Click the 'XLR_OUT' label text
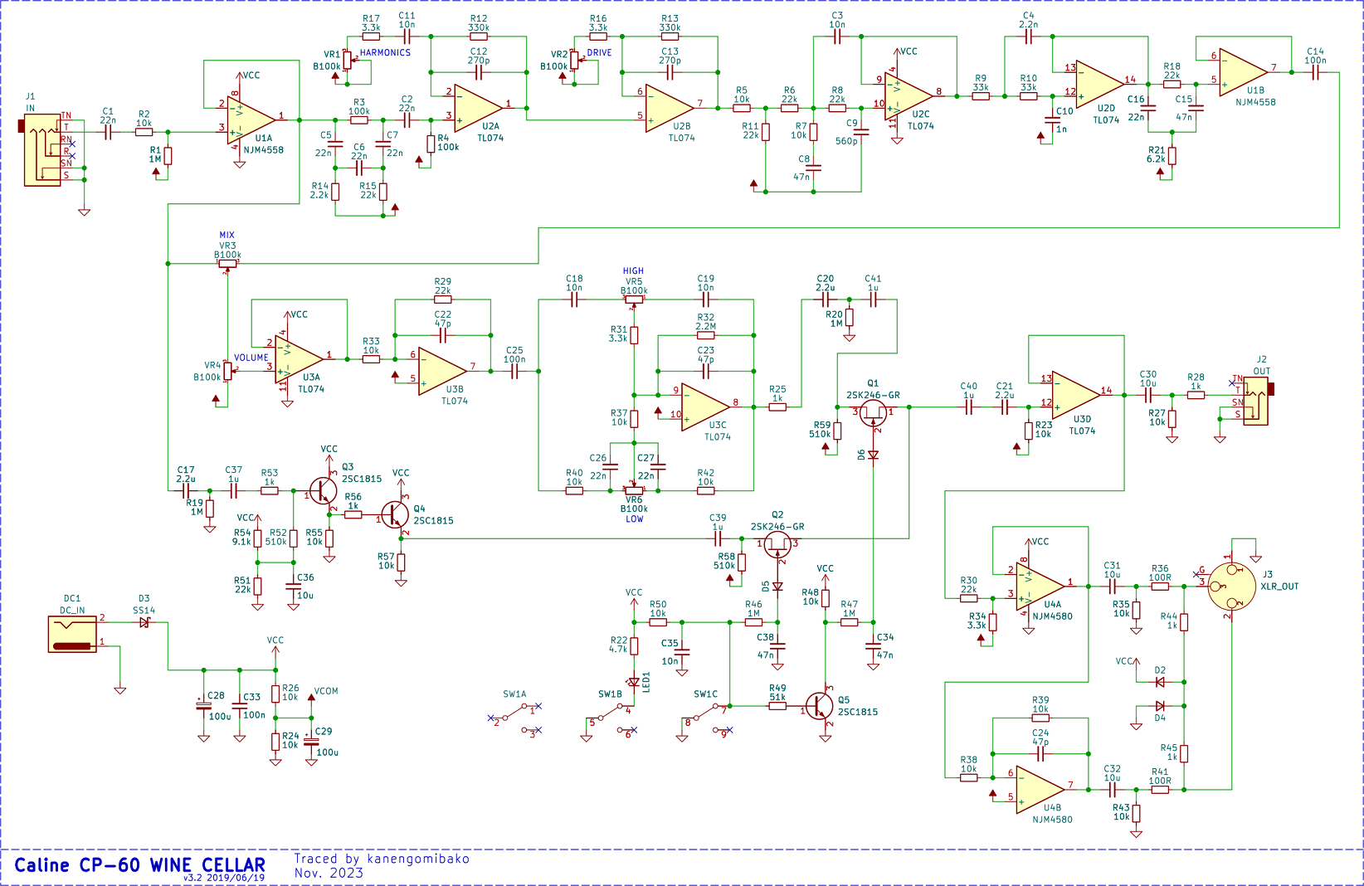 (1279, 587)
